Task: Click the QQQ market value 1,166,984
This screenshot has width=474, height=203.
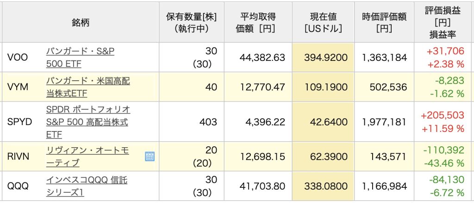Action: (385, 186)
